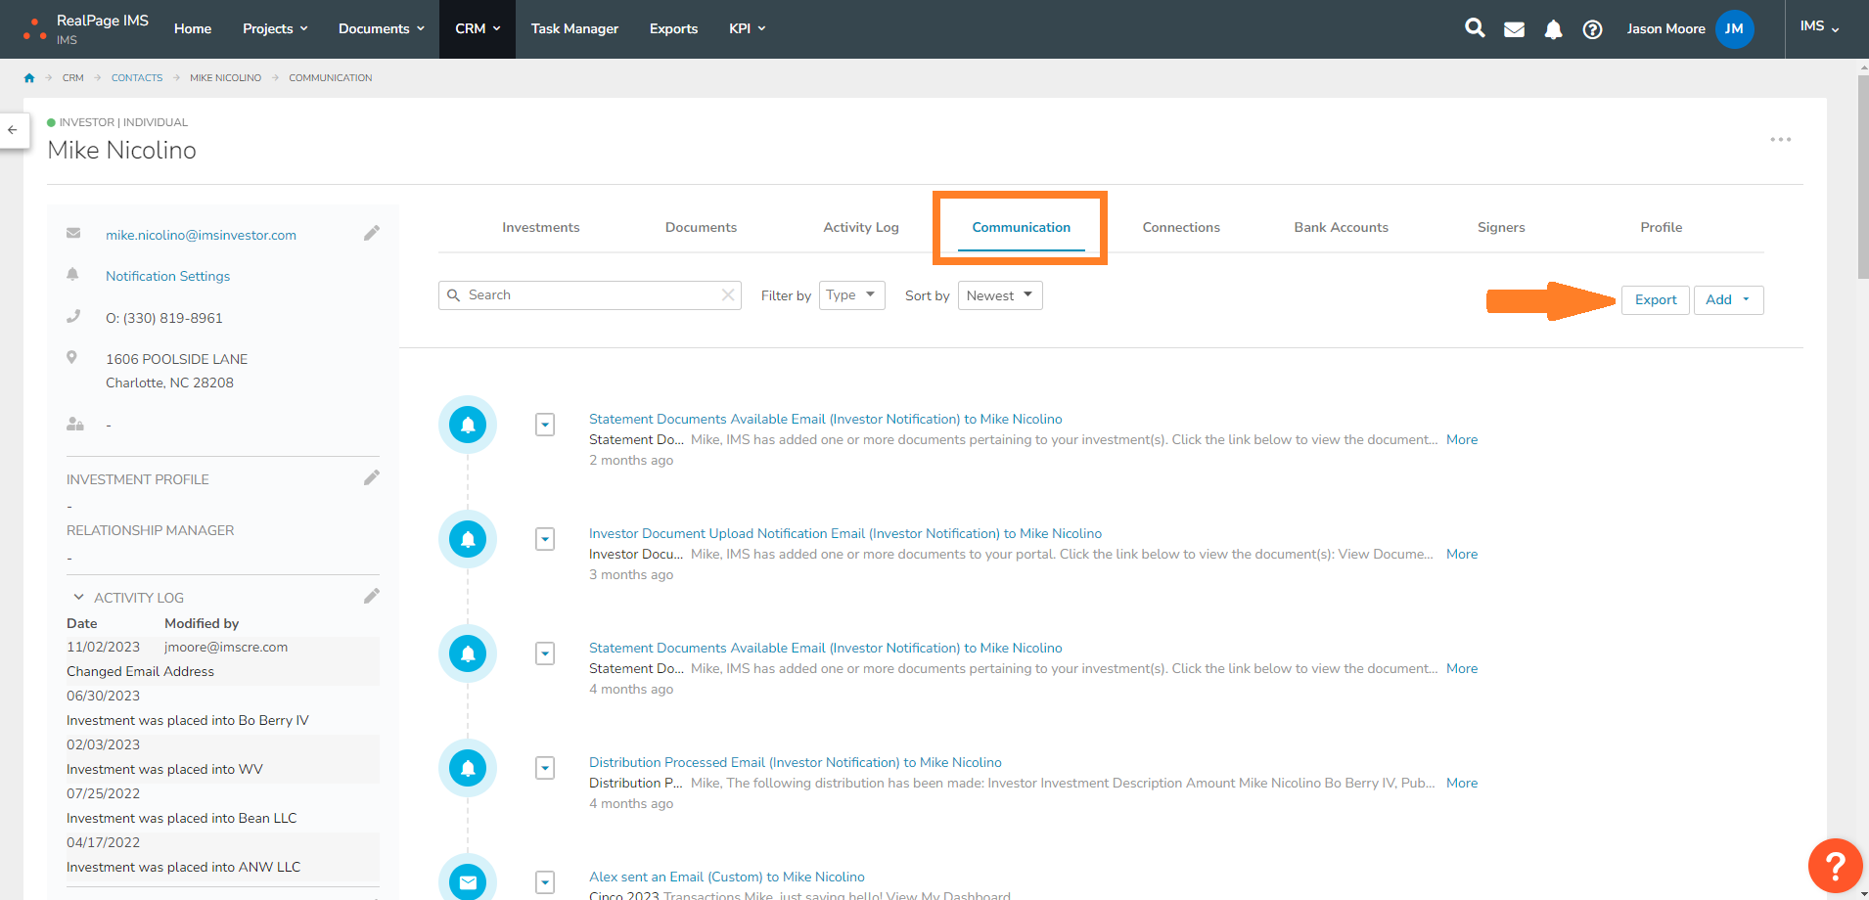
Task: Click the help question mark icon in header
Action: click(x=1592, y=29)
